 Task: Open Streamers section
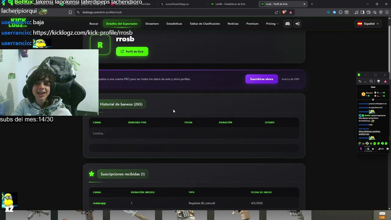click(152, 24)
